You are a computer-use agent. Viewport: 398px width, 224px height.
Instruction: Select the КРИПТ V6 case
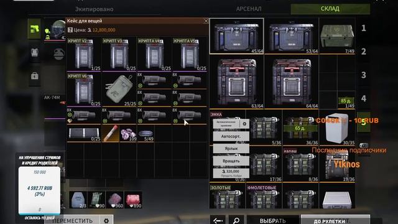(x=84, y=90)
